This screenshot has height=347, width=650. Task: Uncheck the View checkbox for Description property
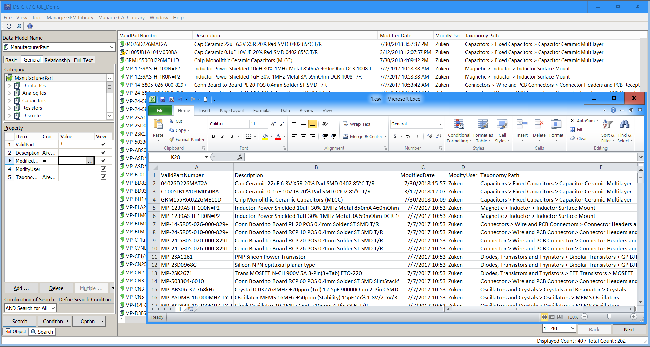coord(103,153)
